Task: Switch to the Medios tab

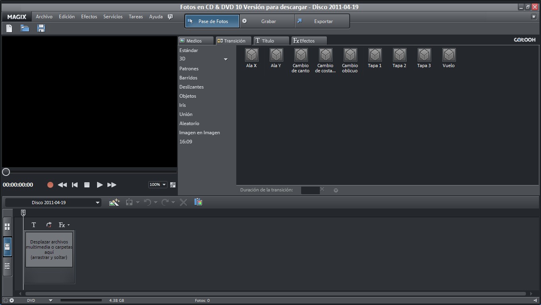Action: [196, 41]
